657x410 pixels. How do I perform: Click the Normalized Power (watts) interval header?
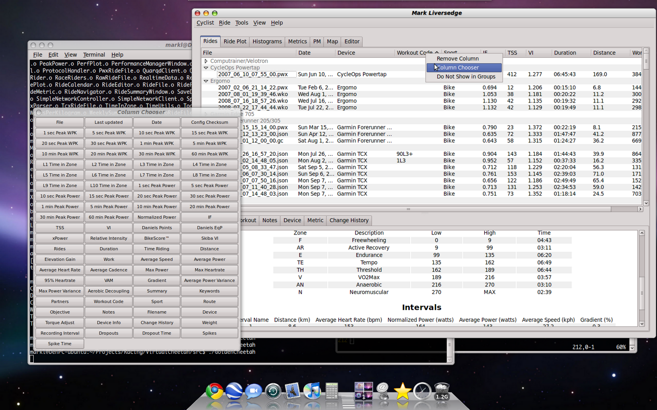point(420,320)
